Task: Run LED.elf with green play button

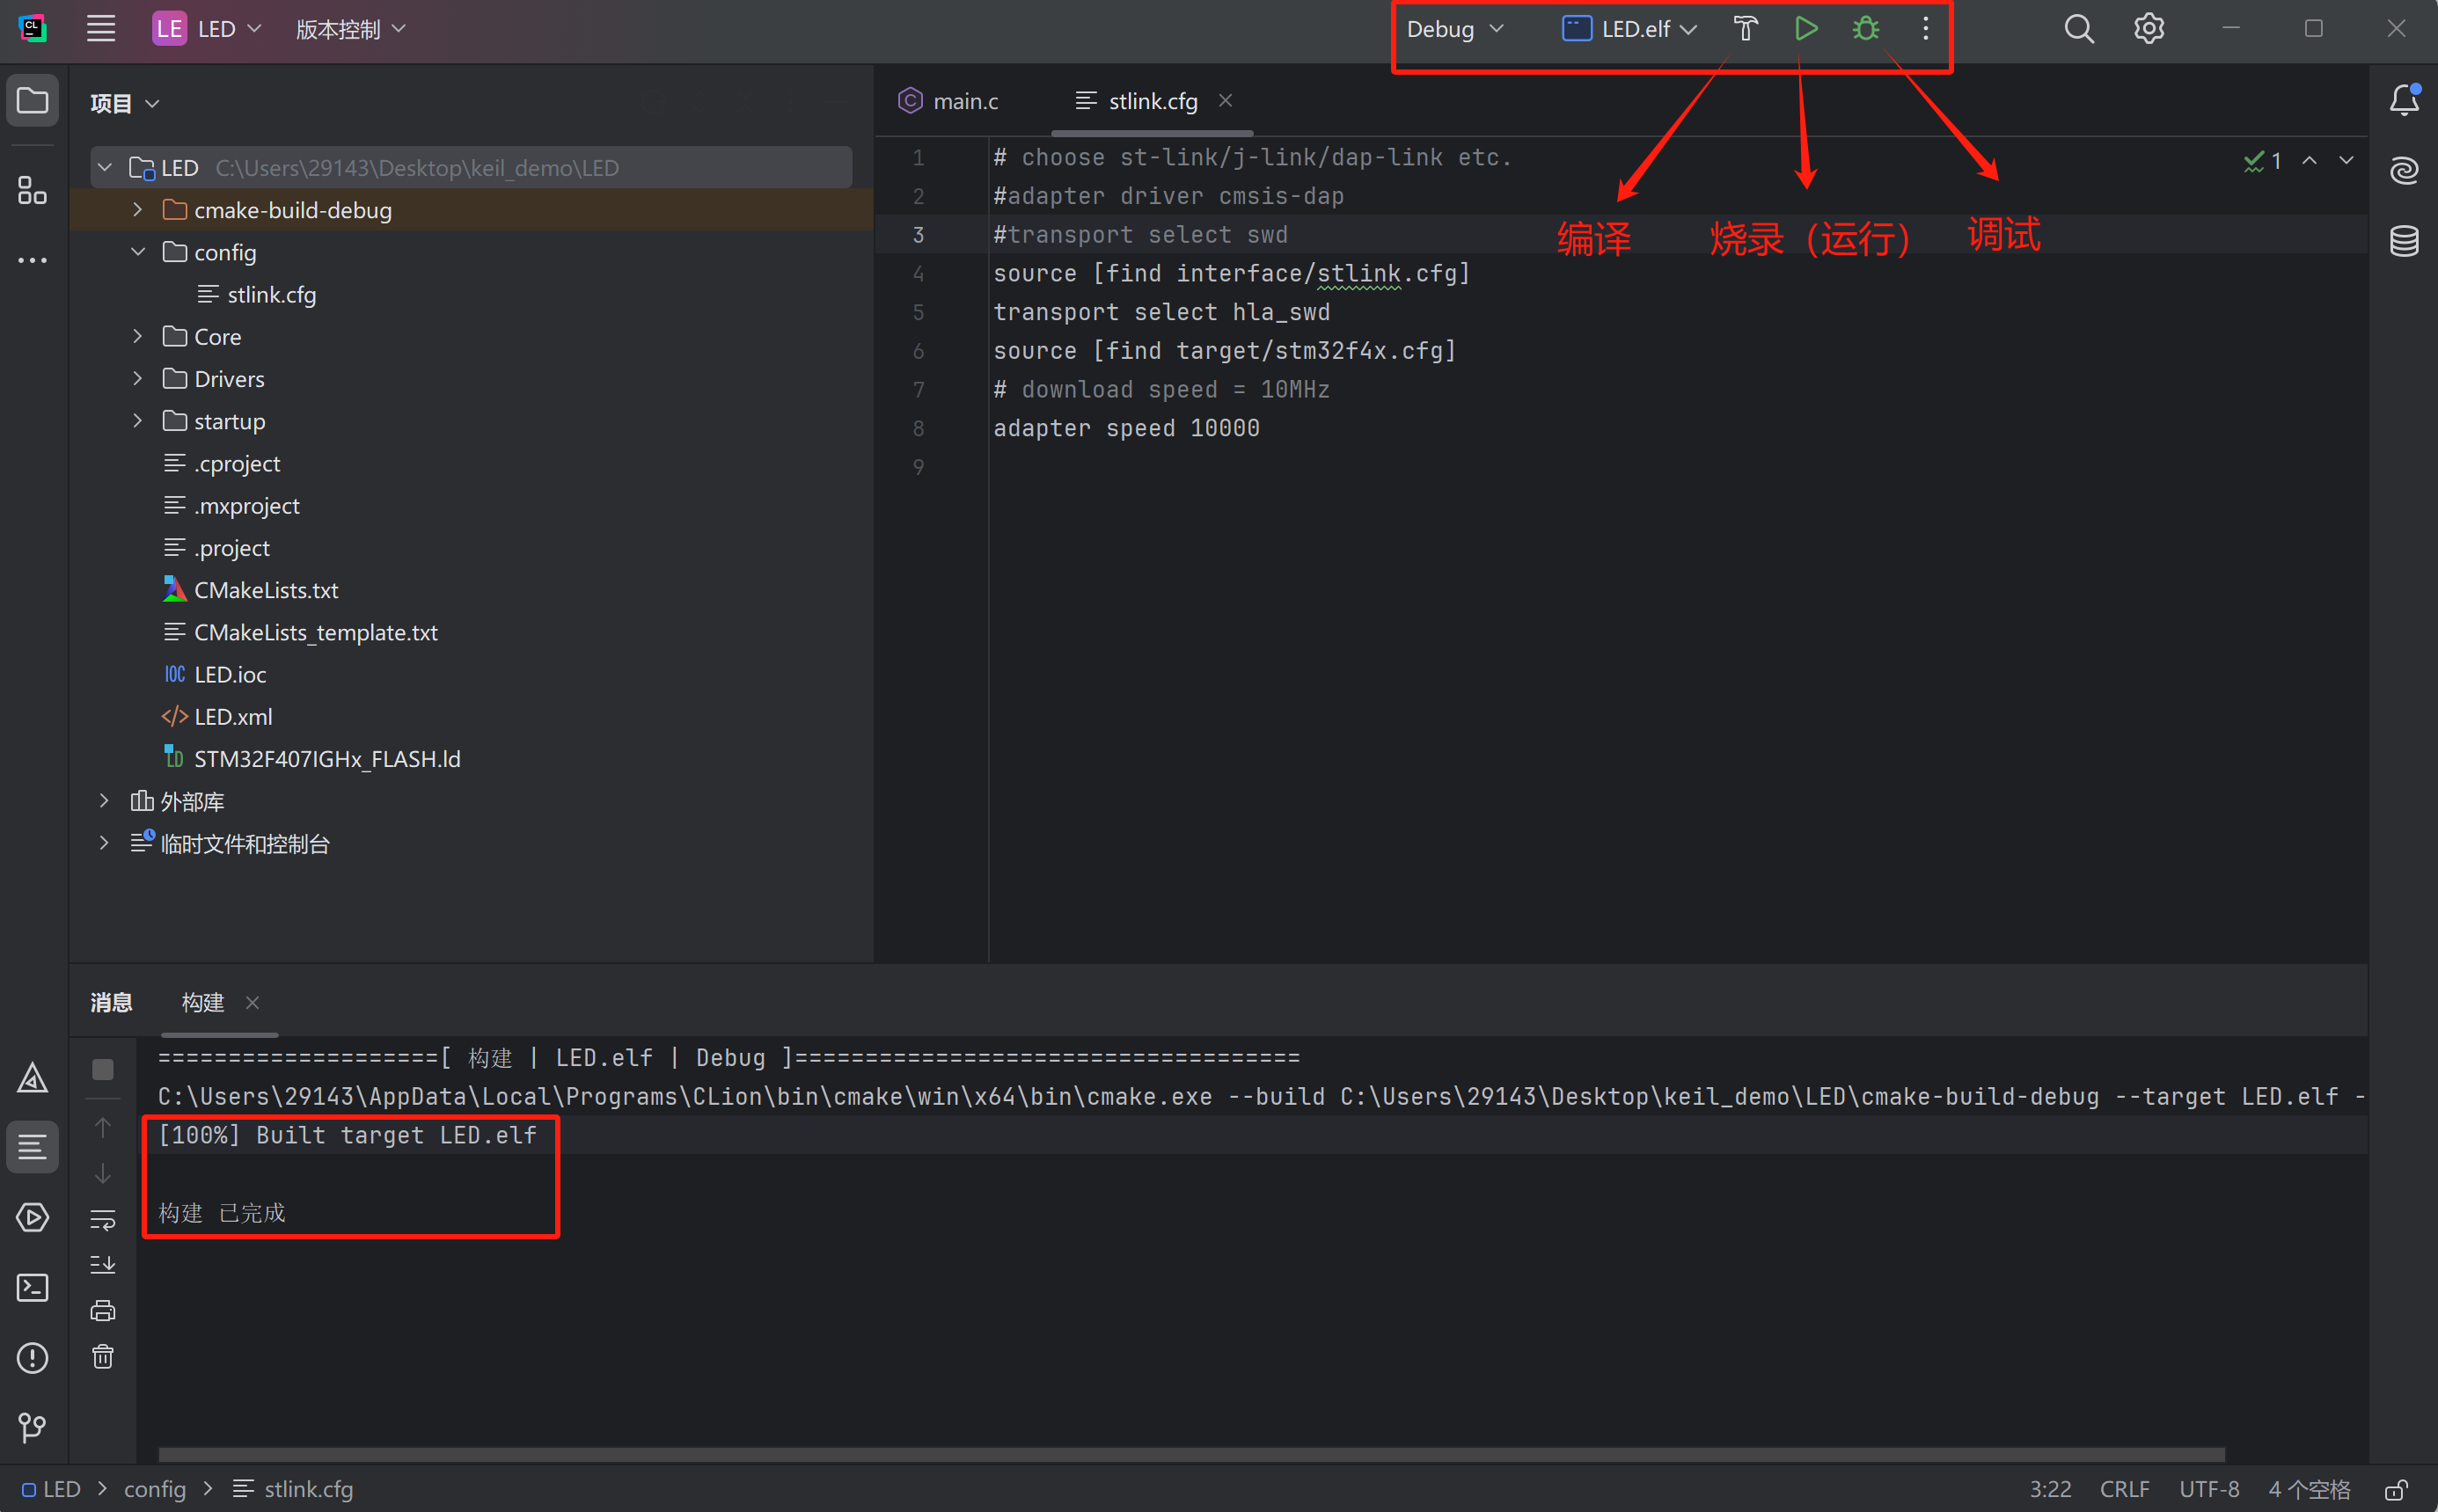Action: coord(1806,29)
